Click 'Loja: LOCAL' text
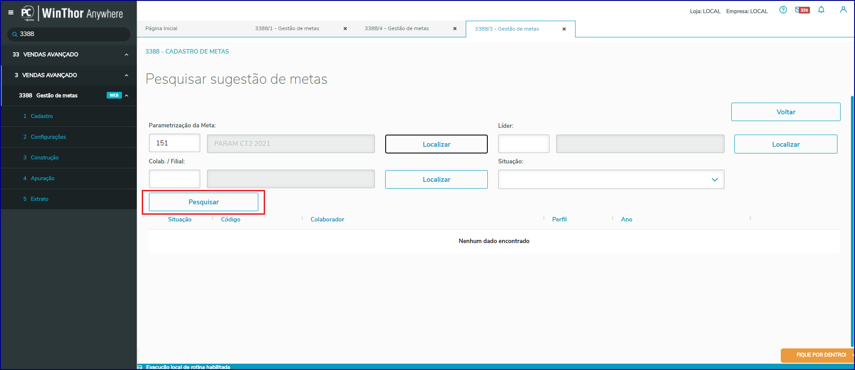The width and height of the screenshot is (855, 370). (x=705, y=11)
